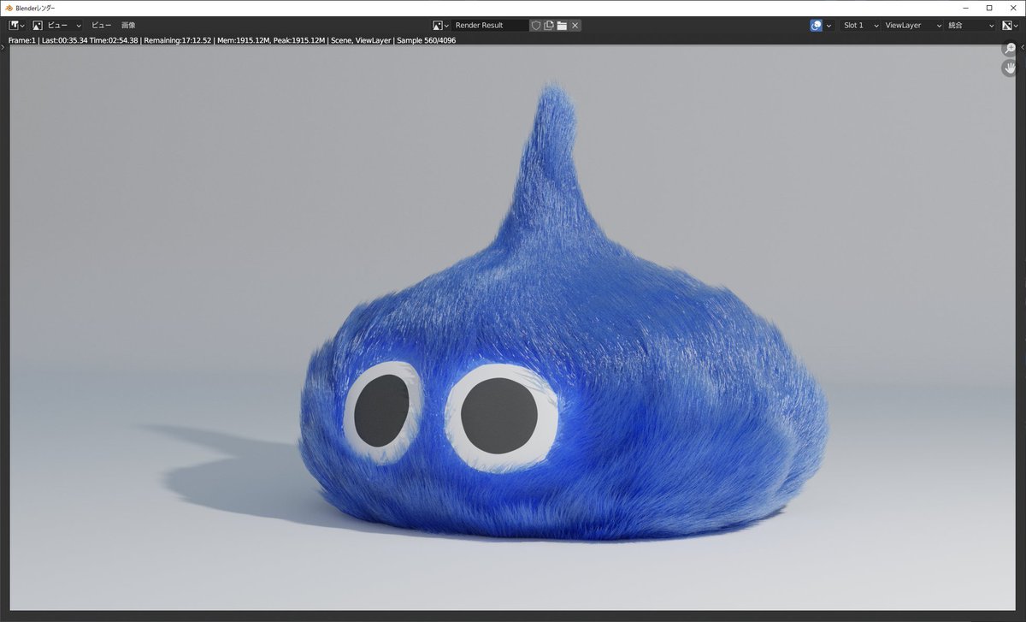This screenshot has width=1026, height=622.
Task: Click the new image duplicate icon
Action: click(x=549, y=26)
